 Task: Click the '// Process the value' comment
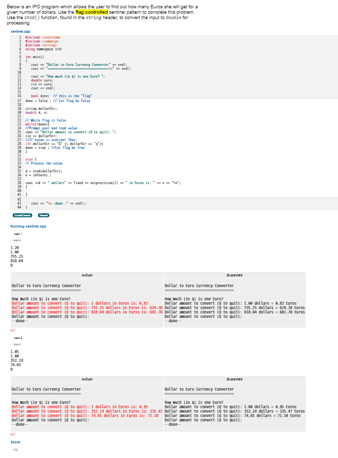44,163
